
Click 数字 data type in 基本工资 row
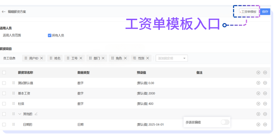tap(80, 94)
